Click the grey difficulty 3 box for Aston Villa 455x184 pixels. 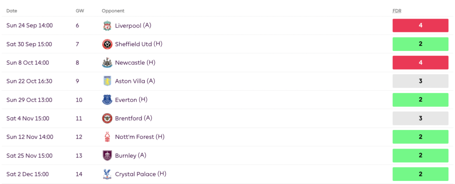click(x=420, y=82)
